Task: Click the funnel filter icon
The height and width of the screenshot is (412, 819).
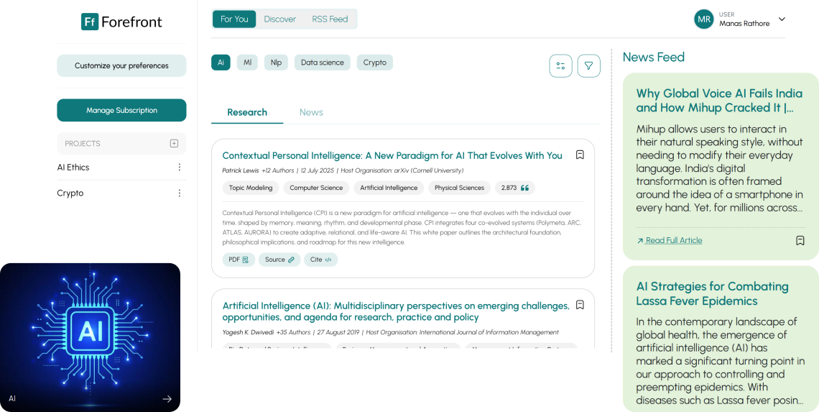Action: [x=588, y=65]
